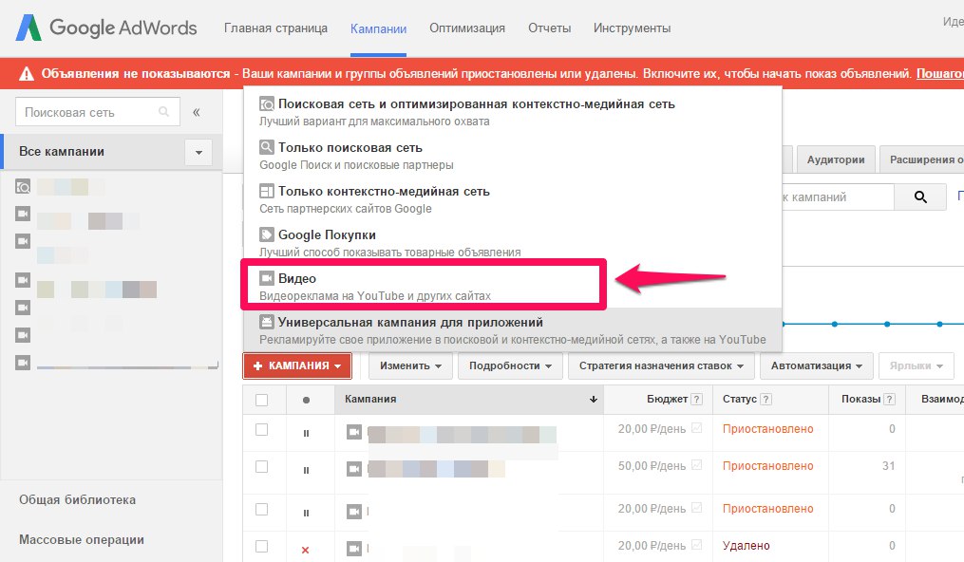Tick the checkbox of the Удалено campaign row
Screen dimensions: 964x562
pyautogui.click(x=262, y=546)
